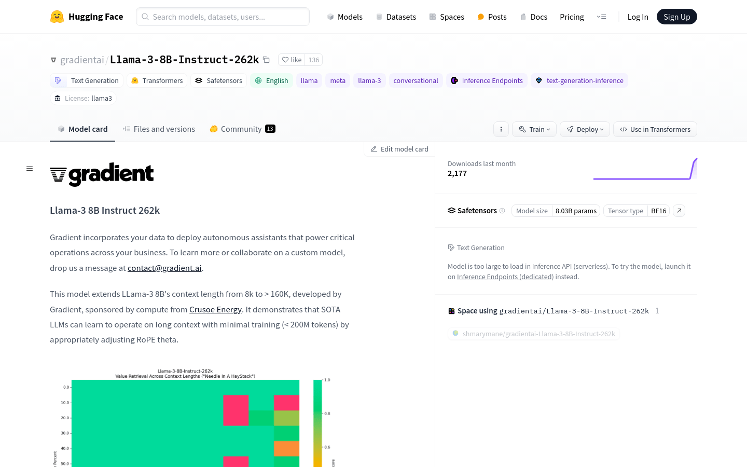Open shmarymane Space using this model
Image resolution: width=747 pixels, height=467 pixels.
tap(534, 334)
